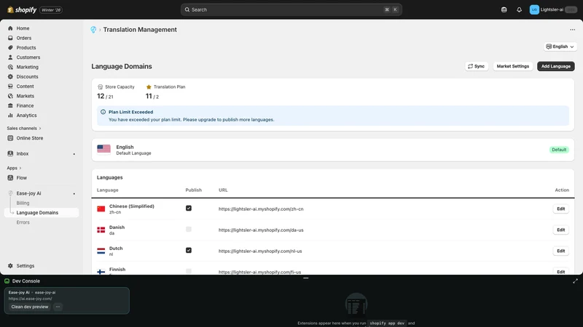Click the Default badge
Image resolution: width=583 pixels, height=327 pixels.
pyautogui.click(x=559, y=150)
